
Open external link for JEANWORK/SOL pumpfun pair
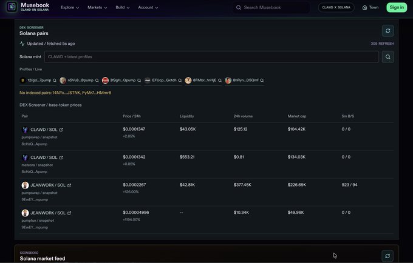[x=69, y=213]
